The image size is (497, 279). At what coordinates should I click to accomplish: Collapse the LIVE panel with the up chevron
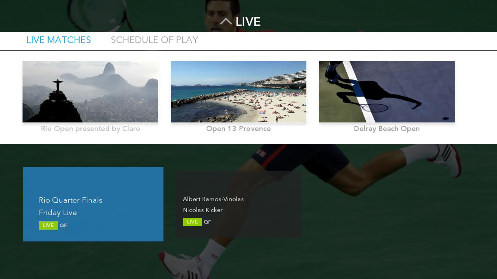[226, 22]
